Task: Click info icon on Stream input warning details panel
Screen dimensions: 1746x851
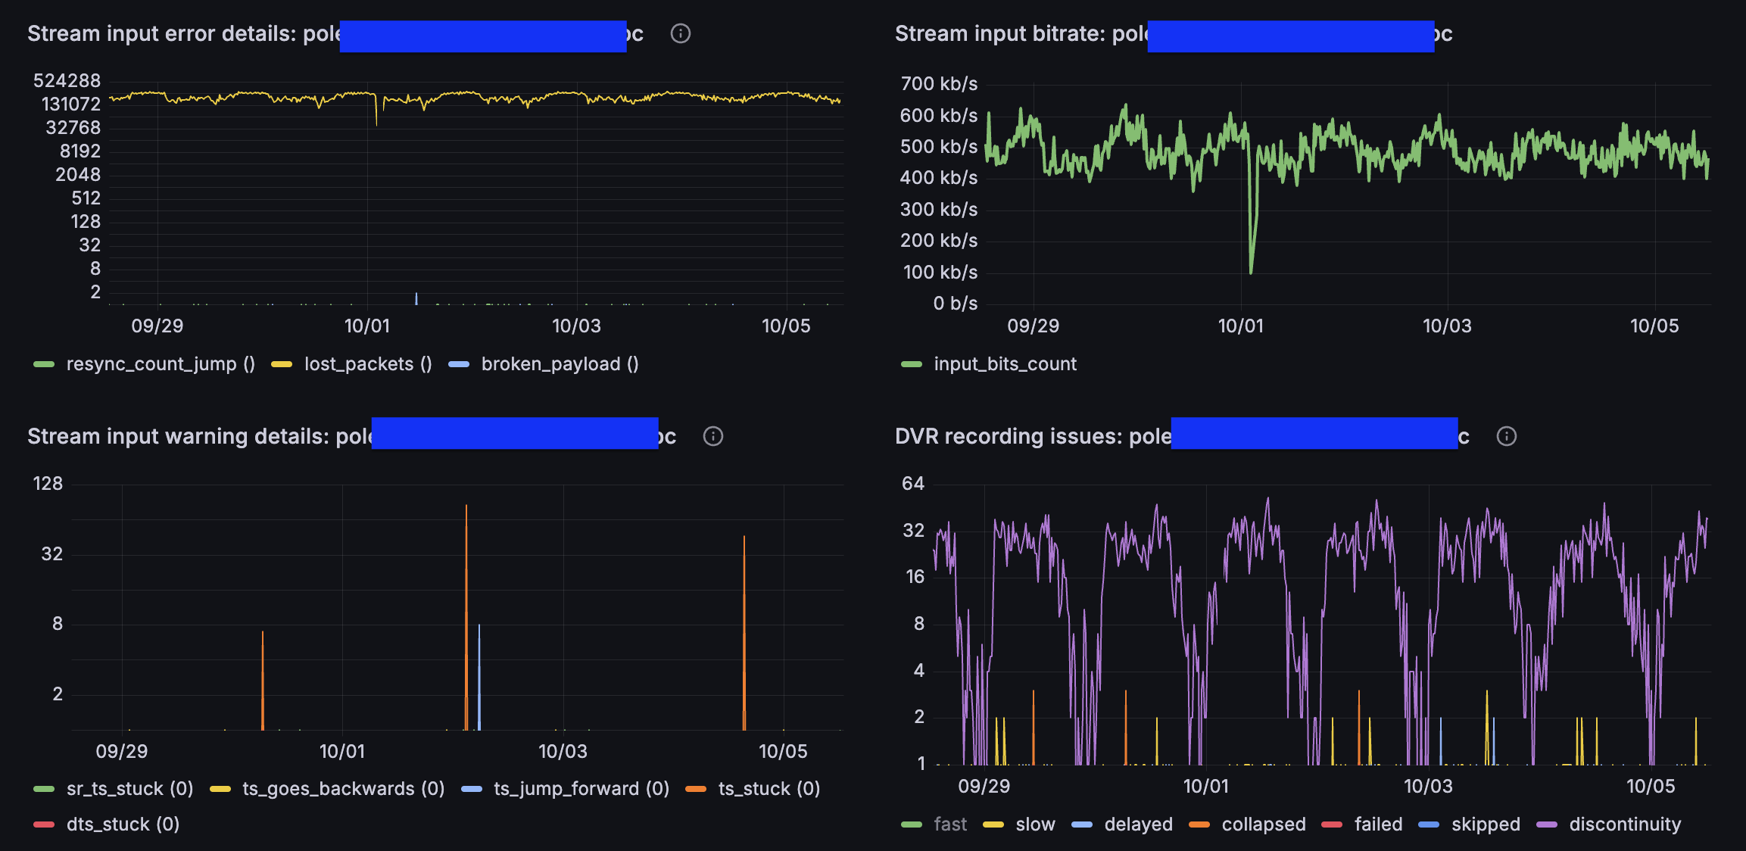Action: (x=712, y=436)
